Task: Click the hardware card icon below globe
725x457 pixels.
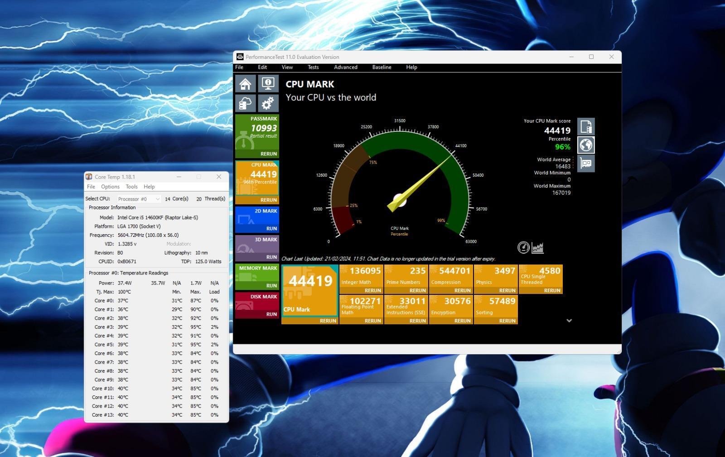Action: [x=586, y=164]
